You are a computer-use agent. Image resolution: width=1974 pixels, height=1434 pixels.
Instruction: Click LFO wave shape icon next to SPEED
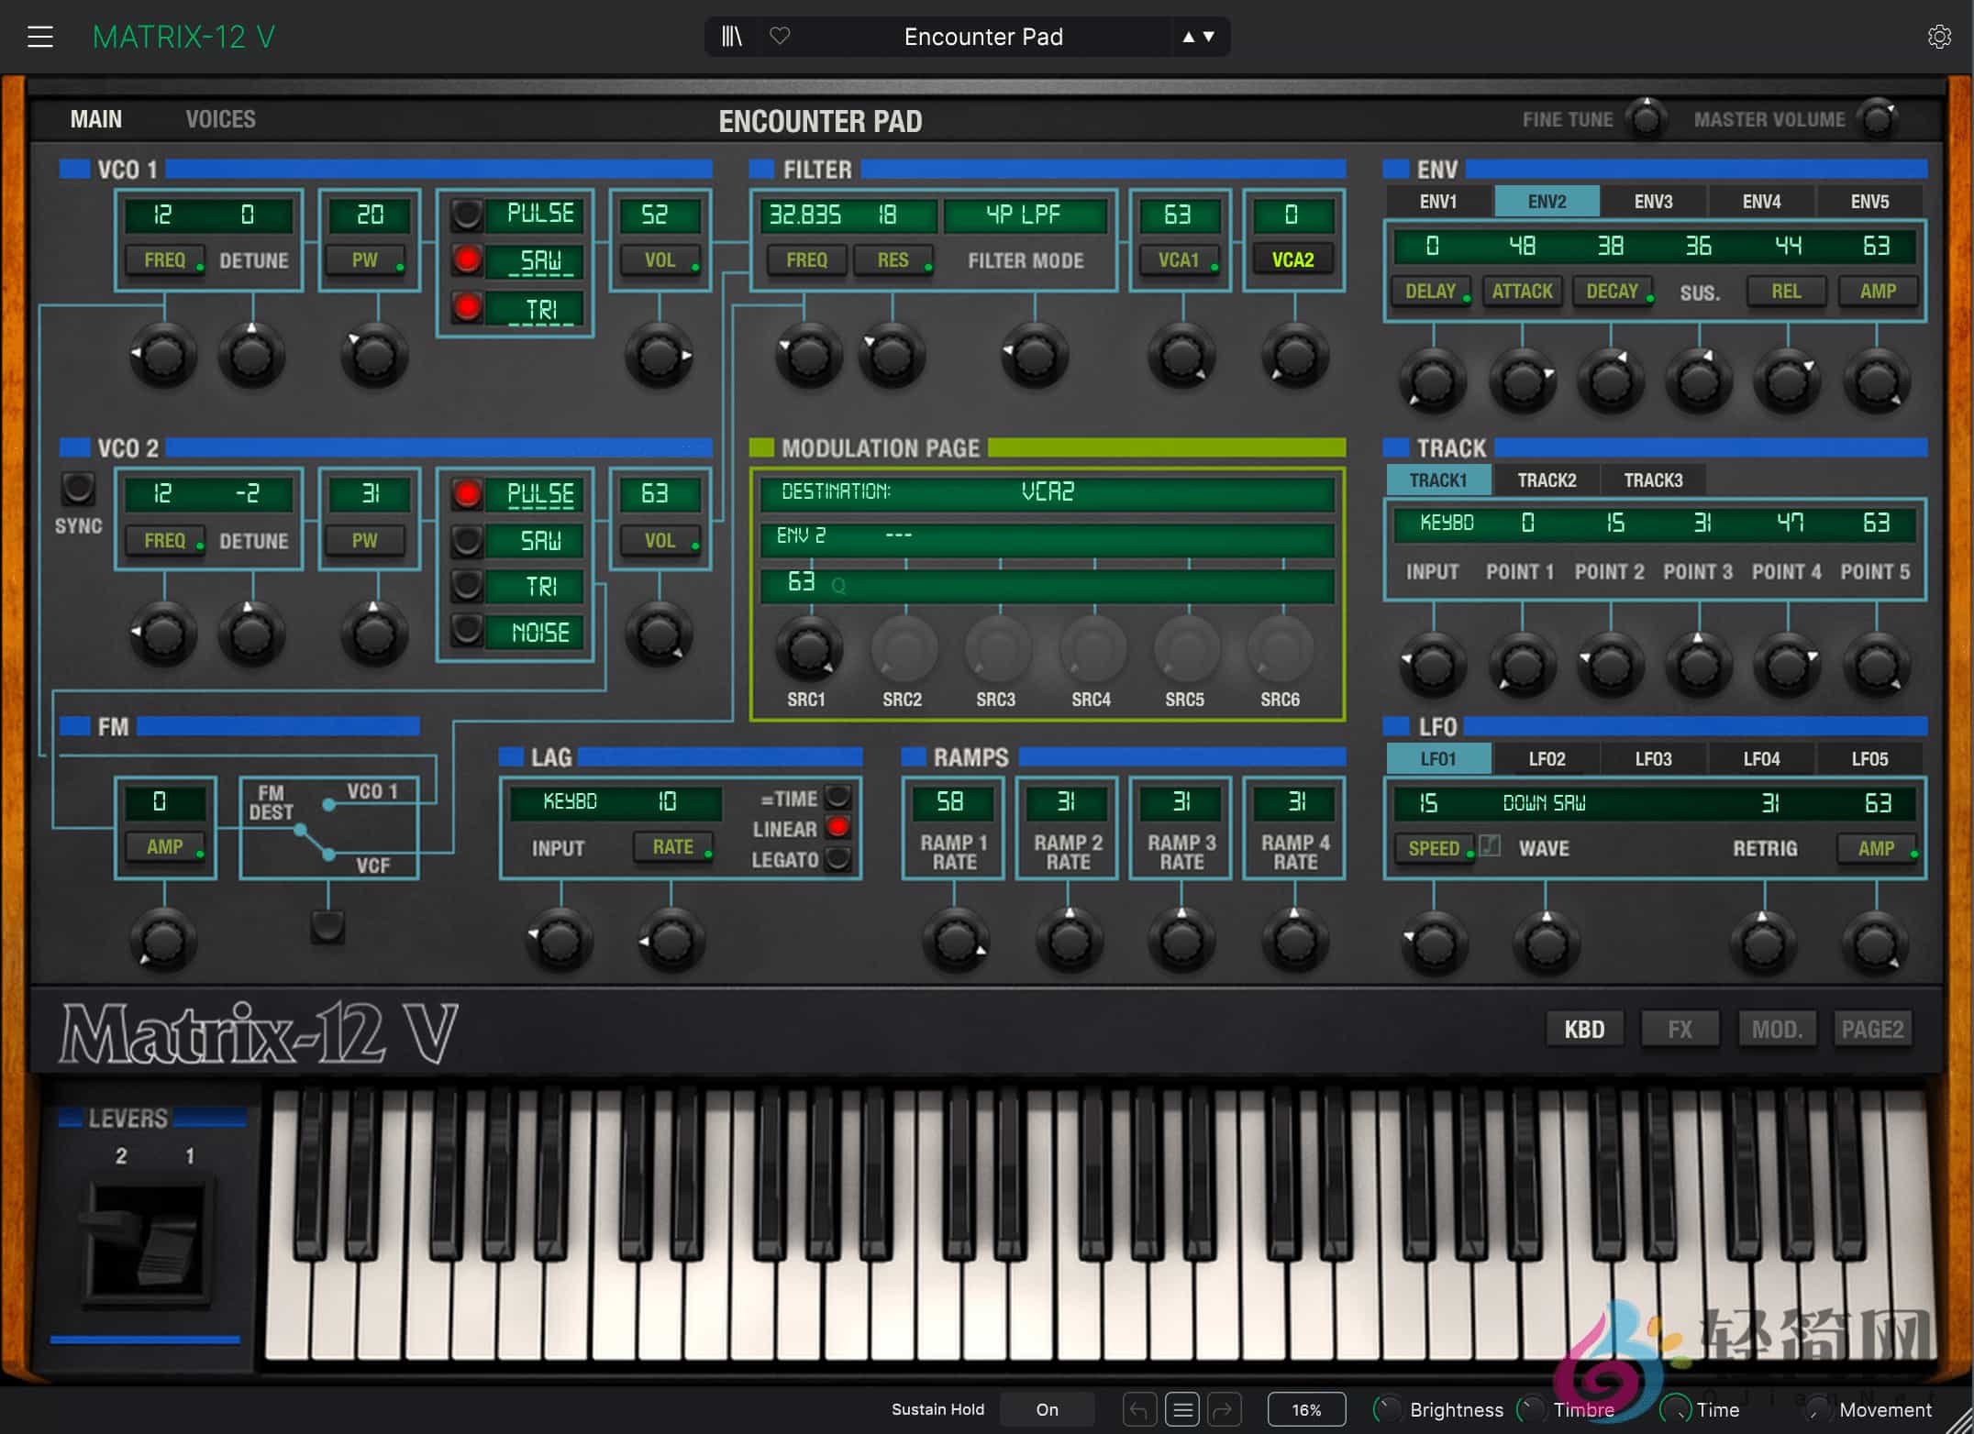(1491, 846)
